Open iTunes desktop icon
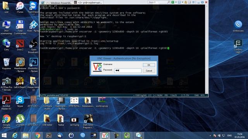The width and height of the screenshot is (248, 139). pyautogui.click(x=20, y=7)
